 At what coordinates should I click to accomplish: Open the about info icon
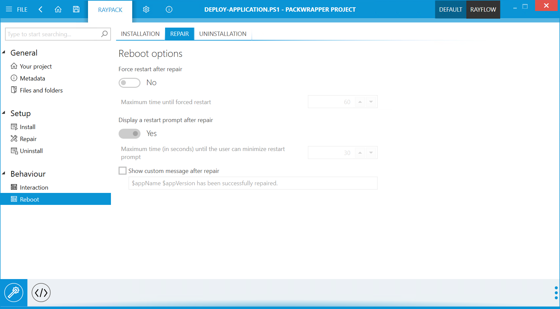click(x=169, y=9)
